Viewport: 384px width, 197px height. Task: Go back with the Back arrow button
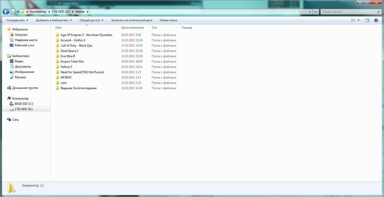(x=6, y=12)
